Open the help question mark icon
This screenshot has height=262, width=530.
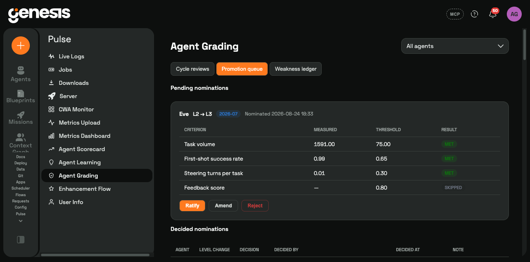point(475,14)
